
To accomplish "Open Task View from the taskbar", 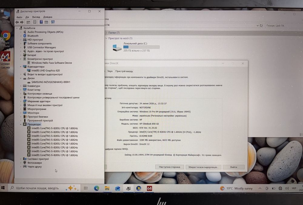I will 86,188.
